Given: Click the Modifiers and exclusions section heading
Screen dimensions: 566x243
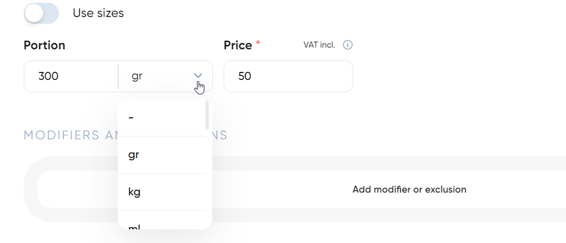Looking at the screenshot, I should coord(126,135).
